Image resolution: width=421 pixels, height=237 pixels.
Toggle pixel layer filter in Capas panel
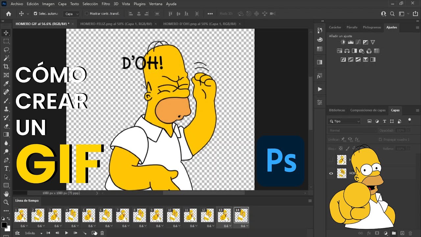[369, 121]
